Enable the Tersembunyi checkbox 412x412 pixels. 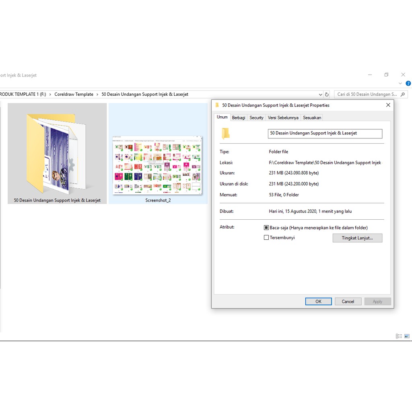266,238
